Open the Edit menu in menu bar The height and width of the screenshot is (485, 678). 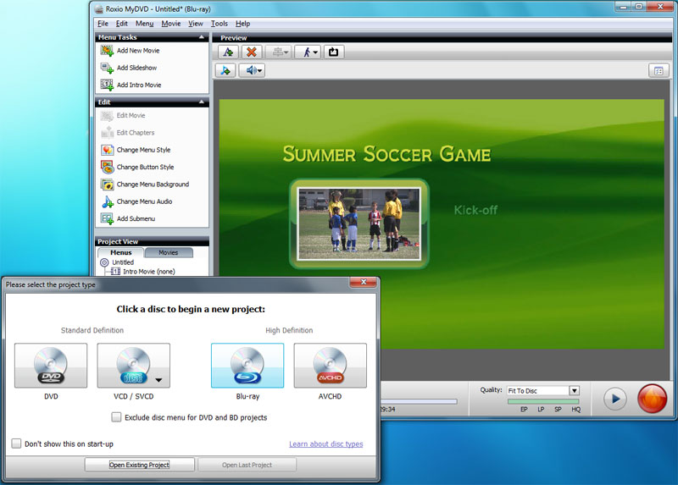click(x=121, y=24)
